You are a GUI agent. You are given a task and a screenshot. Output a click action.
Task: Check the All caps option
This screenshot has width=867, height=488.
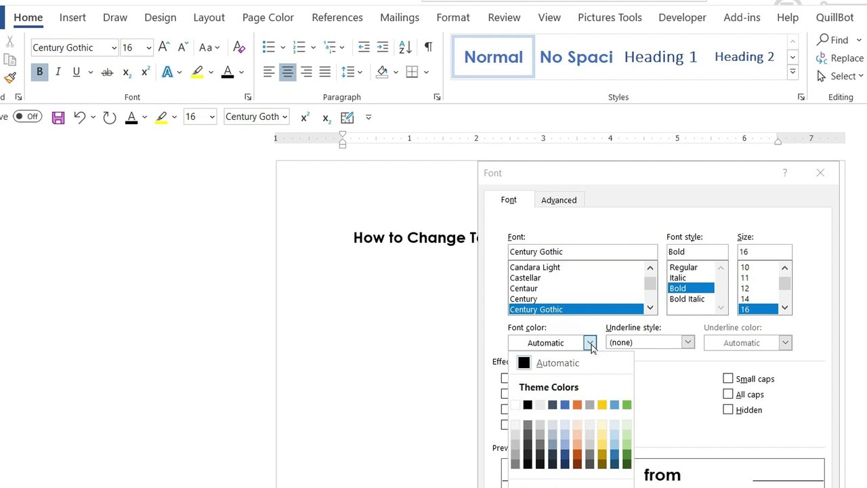728,394
